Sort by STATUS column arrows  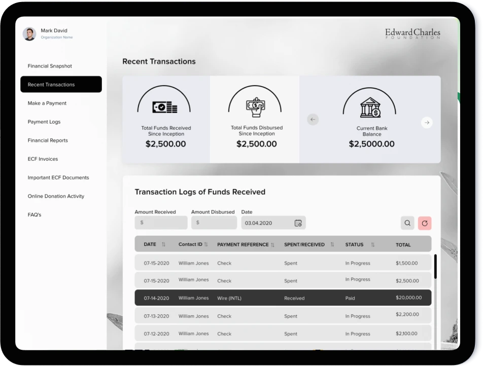[x=373, y=244]
